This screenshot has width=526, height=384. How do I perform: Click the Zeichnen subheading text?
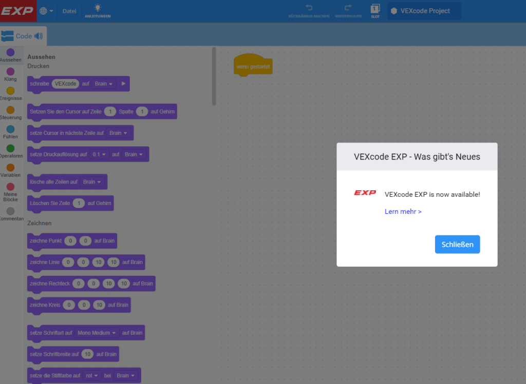tap(39, 223)
